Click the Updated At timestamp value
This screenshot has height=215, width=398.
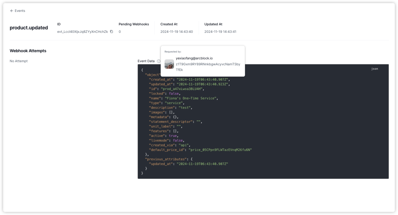point(220,32)
